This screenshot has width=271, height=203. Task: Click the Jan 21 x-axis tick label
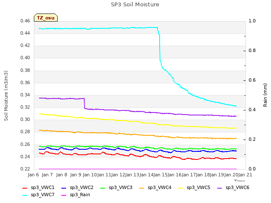245,175
